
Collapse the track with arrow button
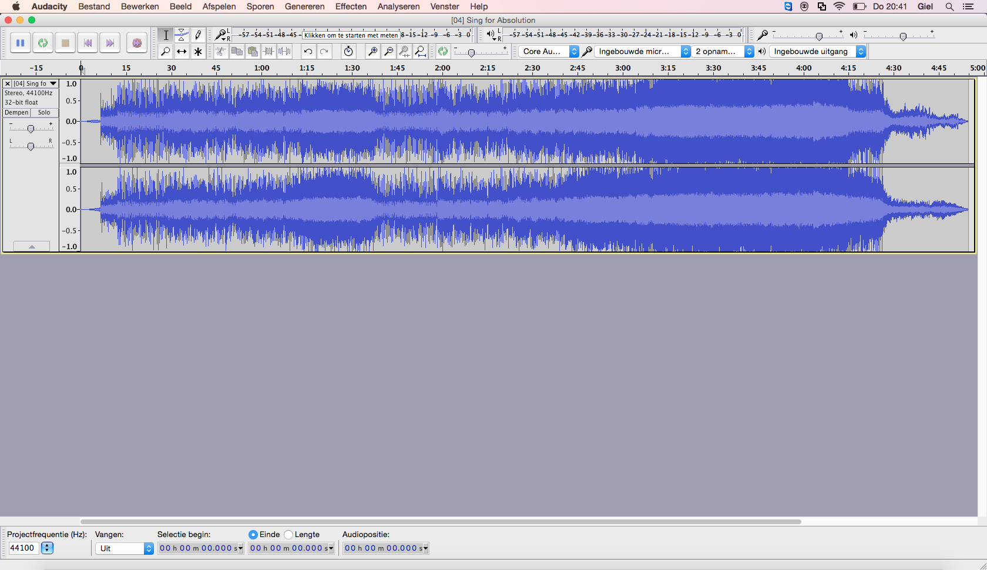(x=32, y=246)
